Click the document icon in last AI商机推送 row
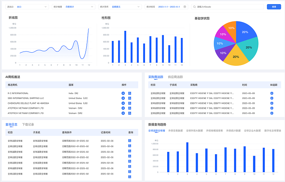The height and width of the screenshot is (182, 285). pyautogui.click(x=130, y=113)
